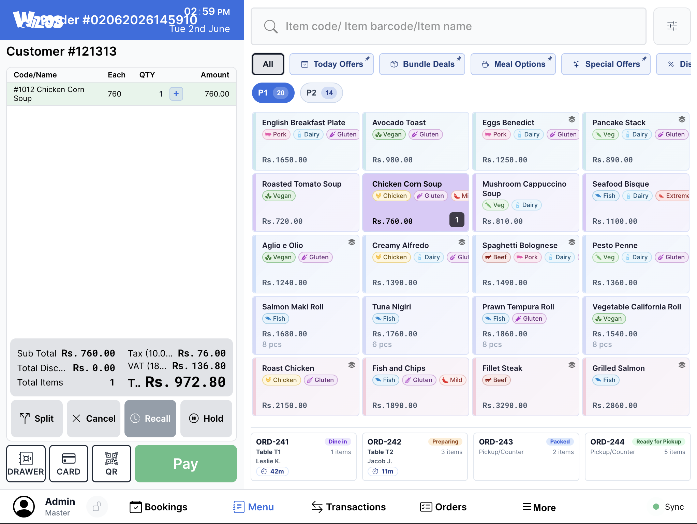This screenshot has width=697, height=524.
Task: Add Prawn Tempura Roll to order
Action: (526, 325)
